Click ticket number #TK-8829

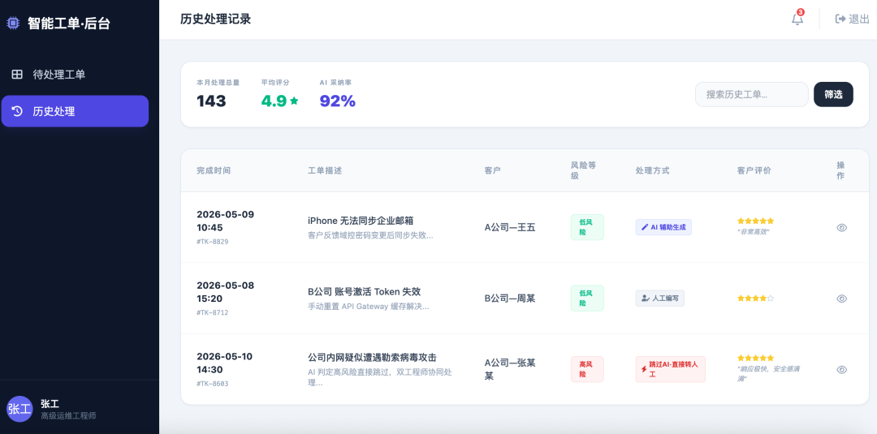tap(212, 242)
